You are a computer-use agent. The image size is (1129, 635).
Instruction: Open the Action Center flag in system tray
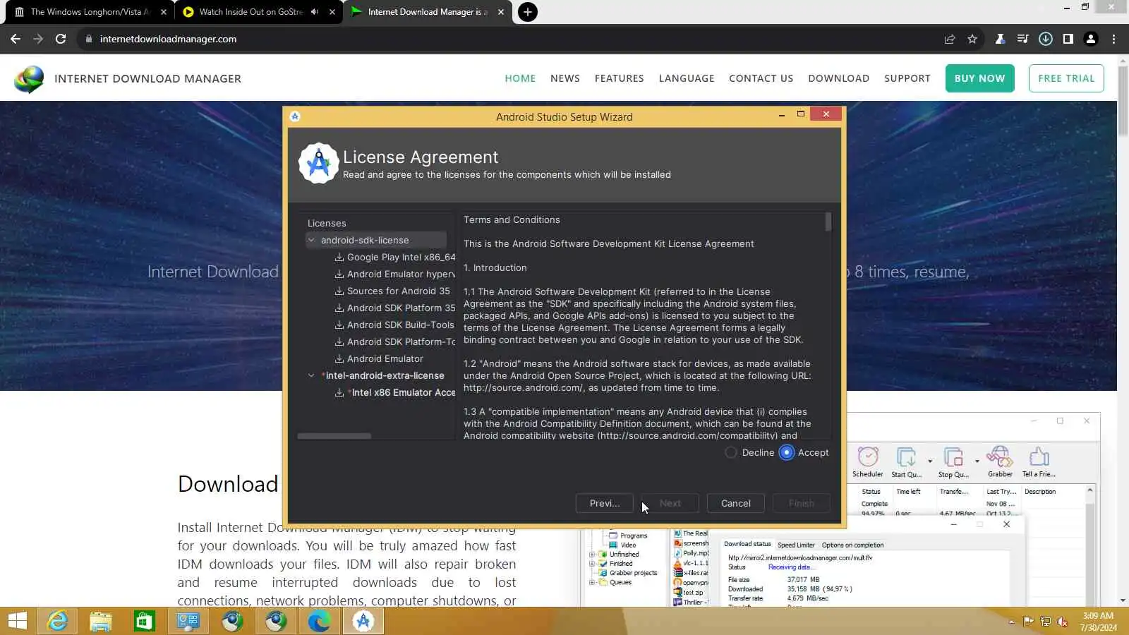(1029, 622)
